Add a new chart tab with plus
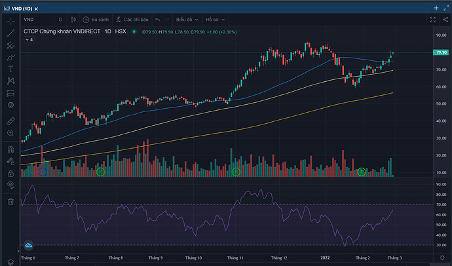Screen dimensions: 452x266 [x=436, y=8]
